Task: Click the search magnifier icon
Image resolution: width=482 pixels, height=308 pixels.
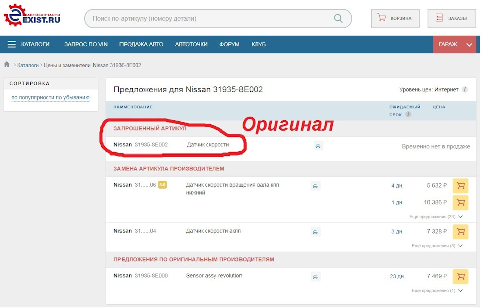Action: 338,18
